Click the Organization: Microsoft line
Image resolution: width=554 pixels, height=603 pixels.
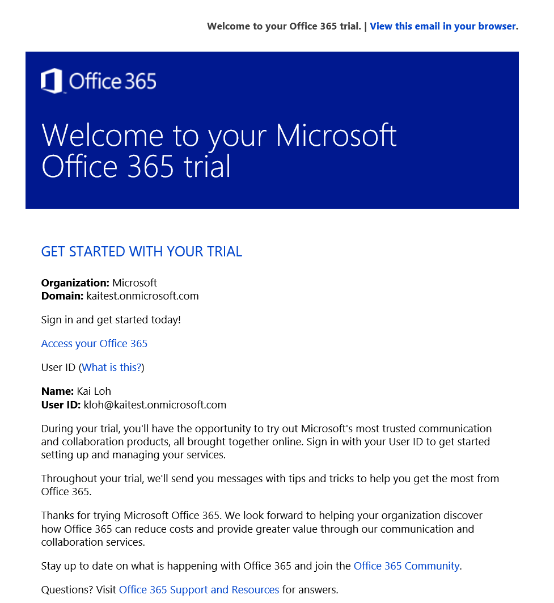point(99,282)
